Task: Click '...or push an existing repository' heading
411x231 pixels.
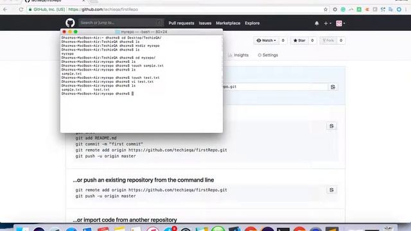Action: click(x=143, y=180)
